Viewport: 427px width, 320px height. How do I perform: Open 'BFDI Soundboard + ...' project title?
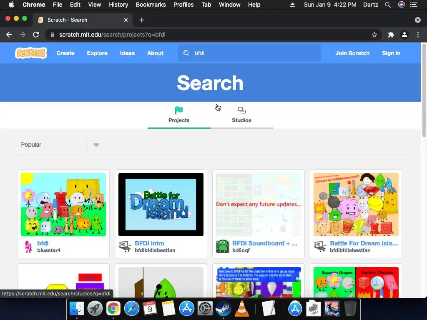[x=265, y=243]
